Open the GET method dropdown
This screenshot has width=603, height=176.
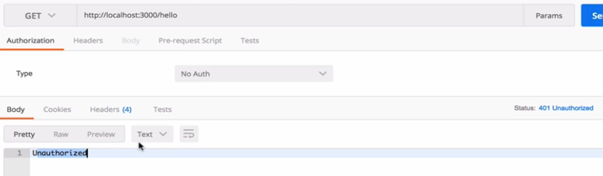[40, 16]
